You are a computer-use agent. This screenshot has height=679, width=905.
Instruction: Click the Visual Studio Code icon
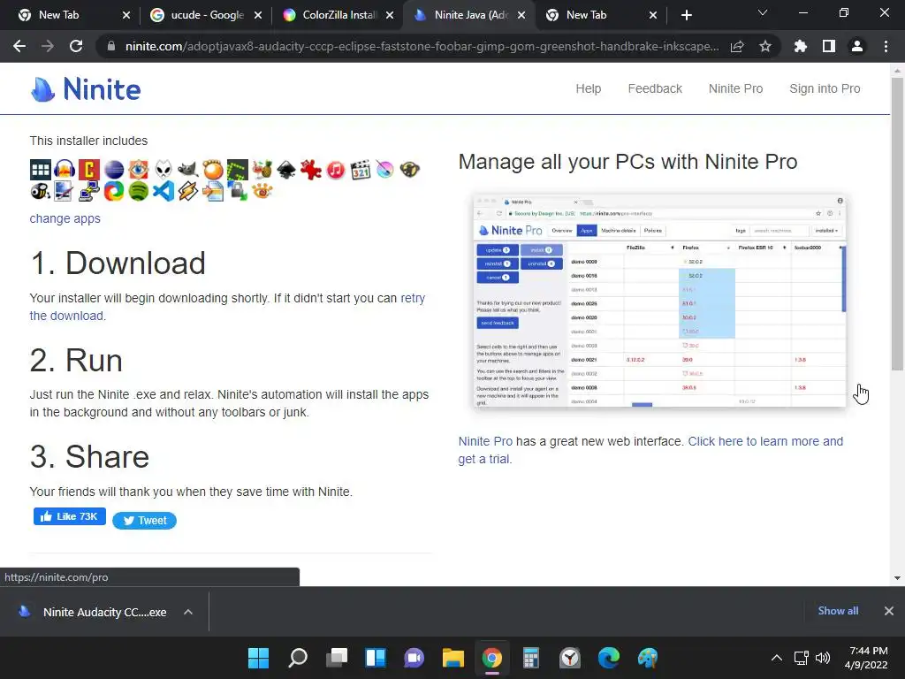click(164, 191)
